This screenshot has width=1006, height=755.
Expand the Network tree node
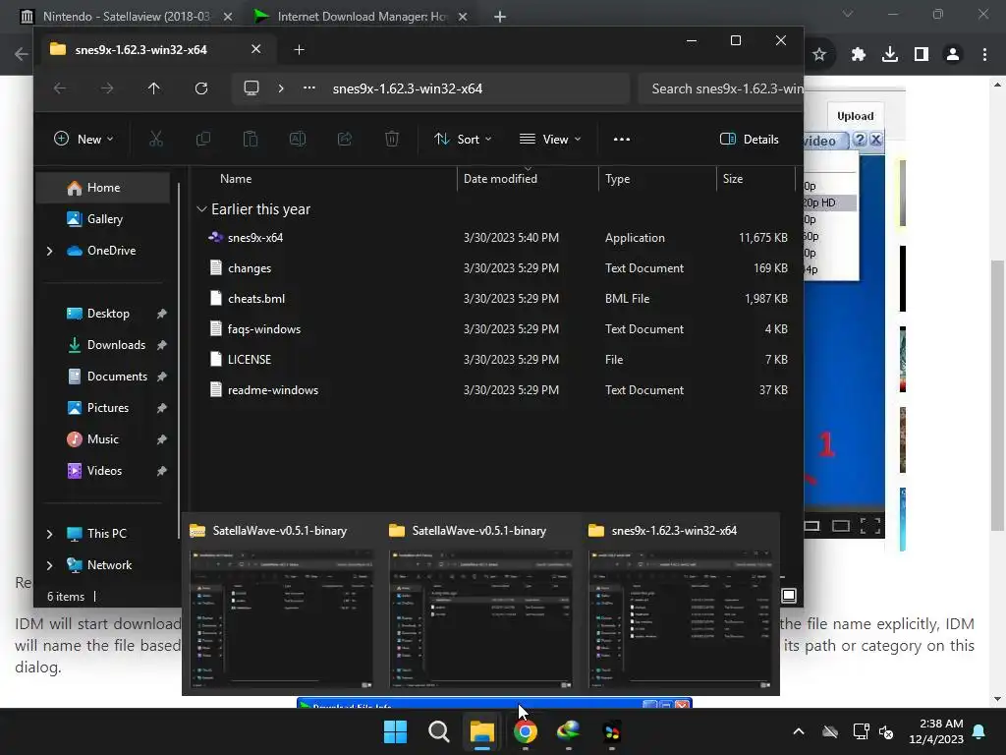point(49,565)
